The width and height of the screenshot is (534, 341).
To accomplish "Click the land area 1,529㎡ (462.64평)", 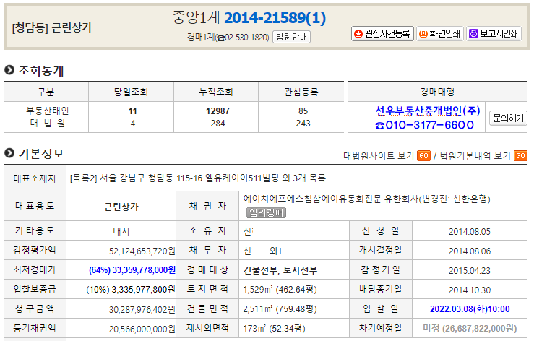I will point(280,290).
